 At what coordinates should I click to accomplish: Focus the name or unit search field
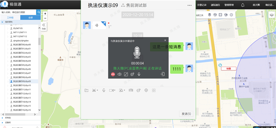coord(18,12)
